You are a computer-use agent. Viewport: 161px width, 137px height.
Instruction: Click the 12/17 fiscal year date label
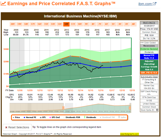pyautogui.click(x=112, y=90)
